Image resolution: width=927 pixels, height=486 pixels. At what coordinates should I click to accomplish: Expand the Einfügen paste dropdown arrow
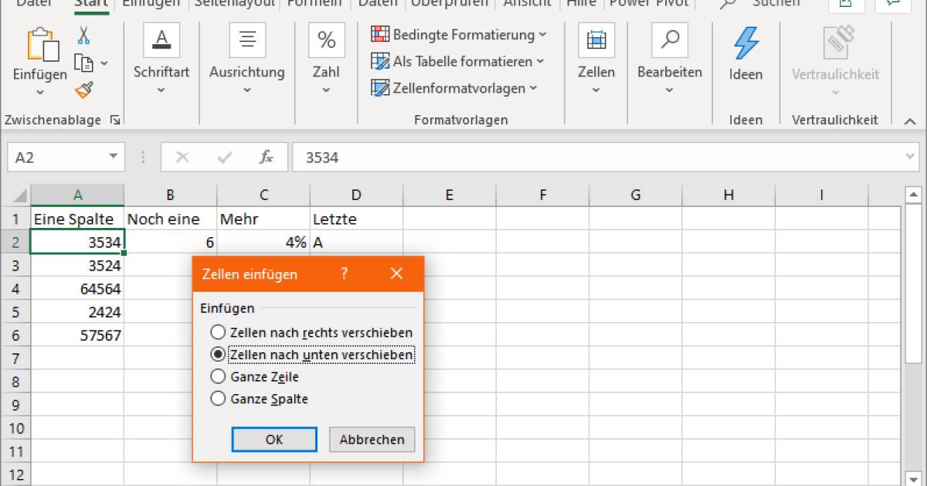[x=40, y=92]
